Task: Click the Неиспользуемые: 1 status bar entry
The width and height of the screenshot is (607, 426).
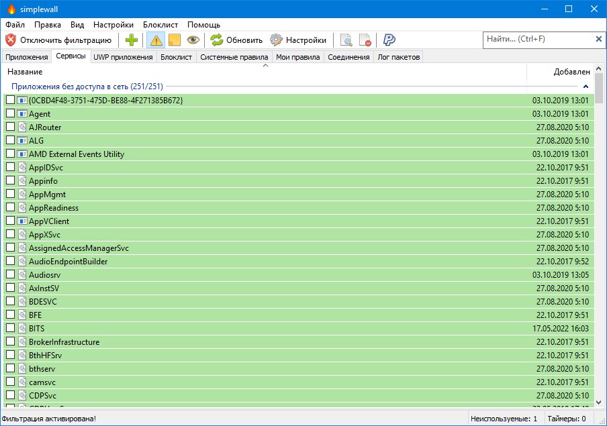Action: point(504,419)
